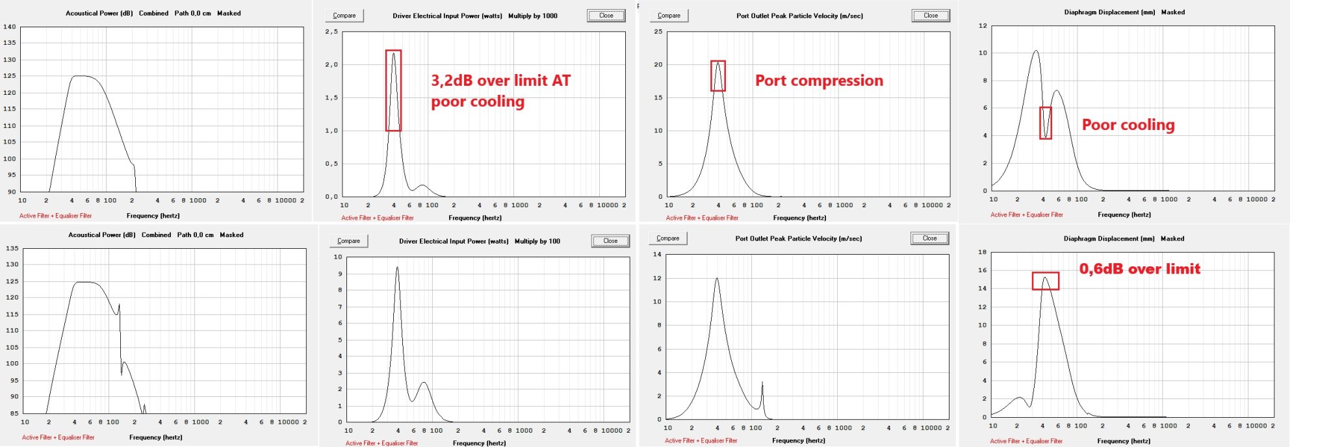Click Compare in Port Outlet window scaled to 14
1331x447 pixels.
pos(668,238)
